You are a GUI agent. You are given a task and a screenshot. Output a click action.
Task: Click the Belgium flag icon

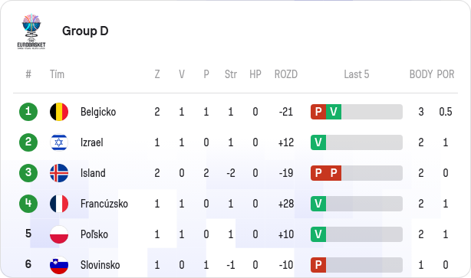click(x=59, y=112)
